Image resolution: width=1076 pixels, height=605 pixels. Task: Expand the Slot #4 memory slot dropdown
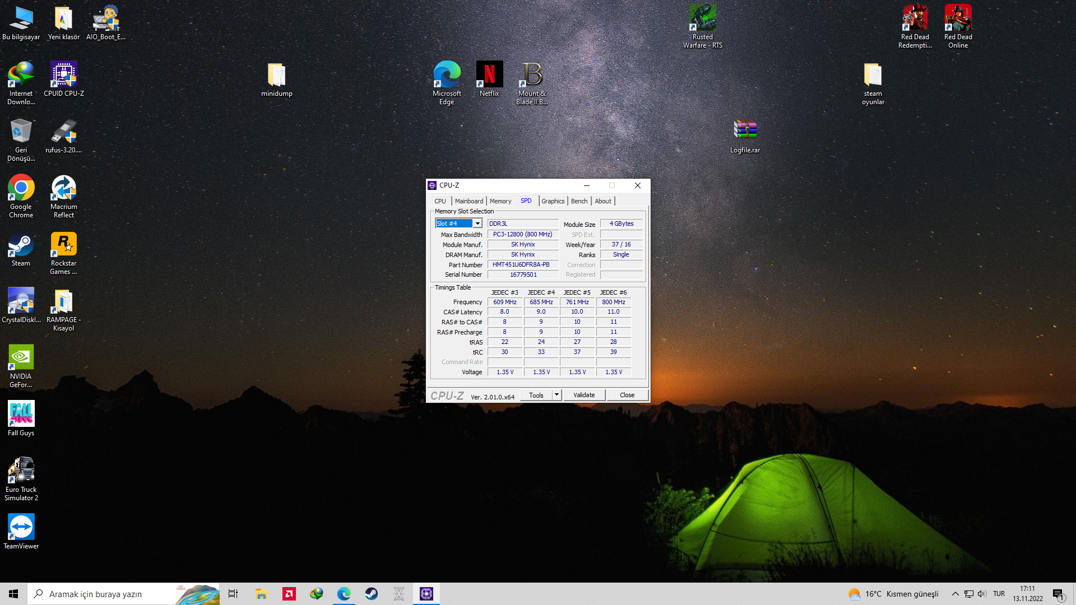[x=477, y=224]
